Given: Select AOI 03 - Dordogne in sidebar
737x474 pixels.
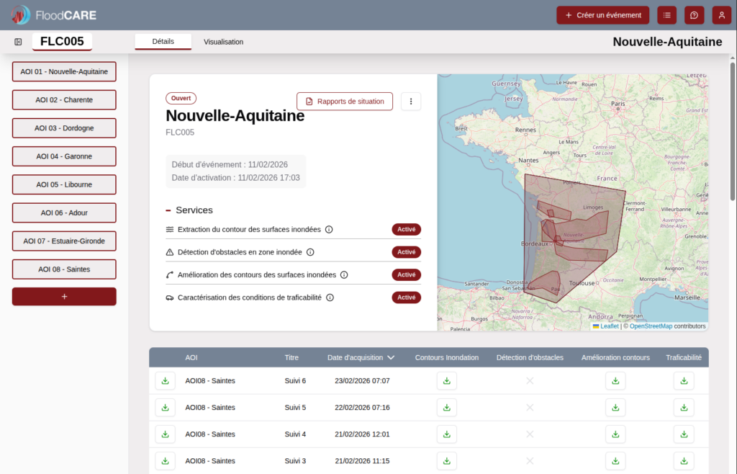Looking at the screenshot, I should (x=64, y=128).
